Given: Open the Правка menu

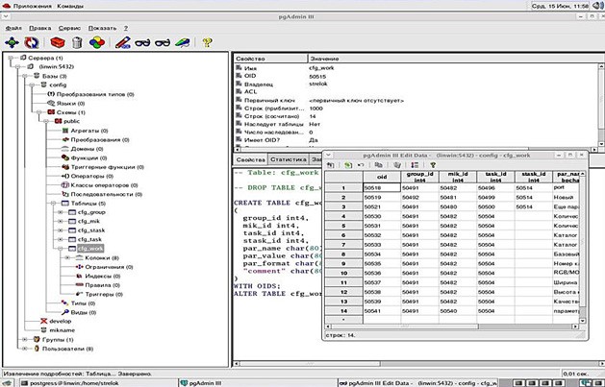Looking at the screenshot, I should pyautogui.click(x=40, y=28).
